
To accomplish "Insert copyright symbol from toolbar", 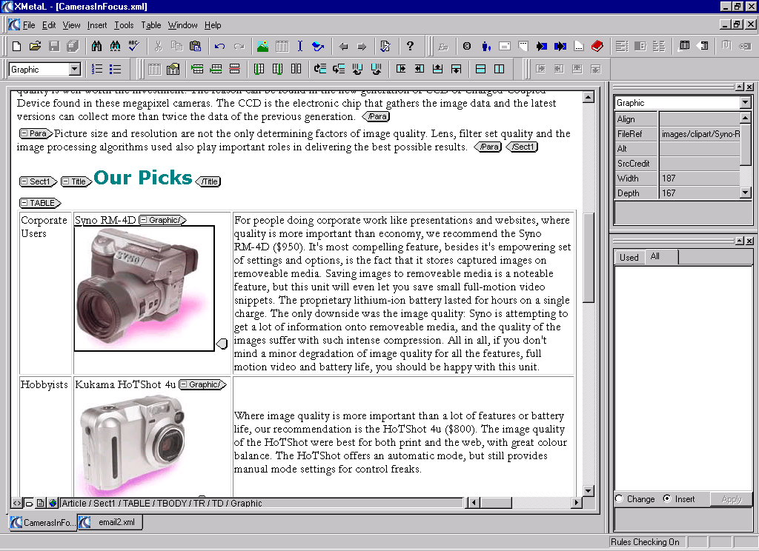I will click(467, 47).
